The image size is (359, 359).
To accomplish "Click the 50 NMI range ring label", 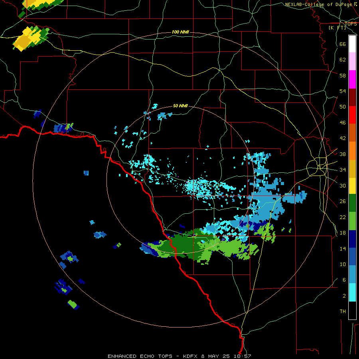I will pos(180,106).
